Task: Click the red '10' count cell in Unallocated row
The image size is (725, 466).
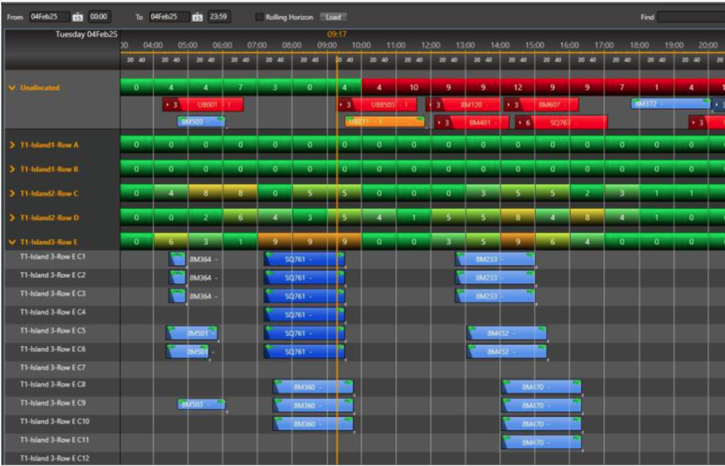Action: coord(414,88)
